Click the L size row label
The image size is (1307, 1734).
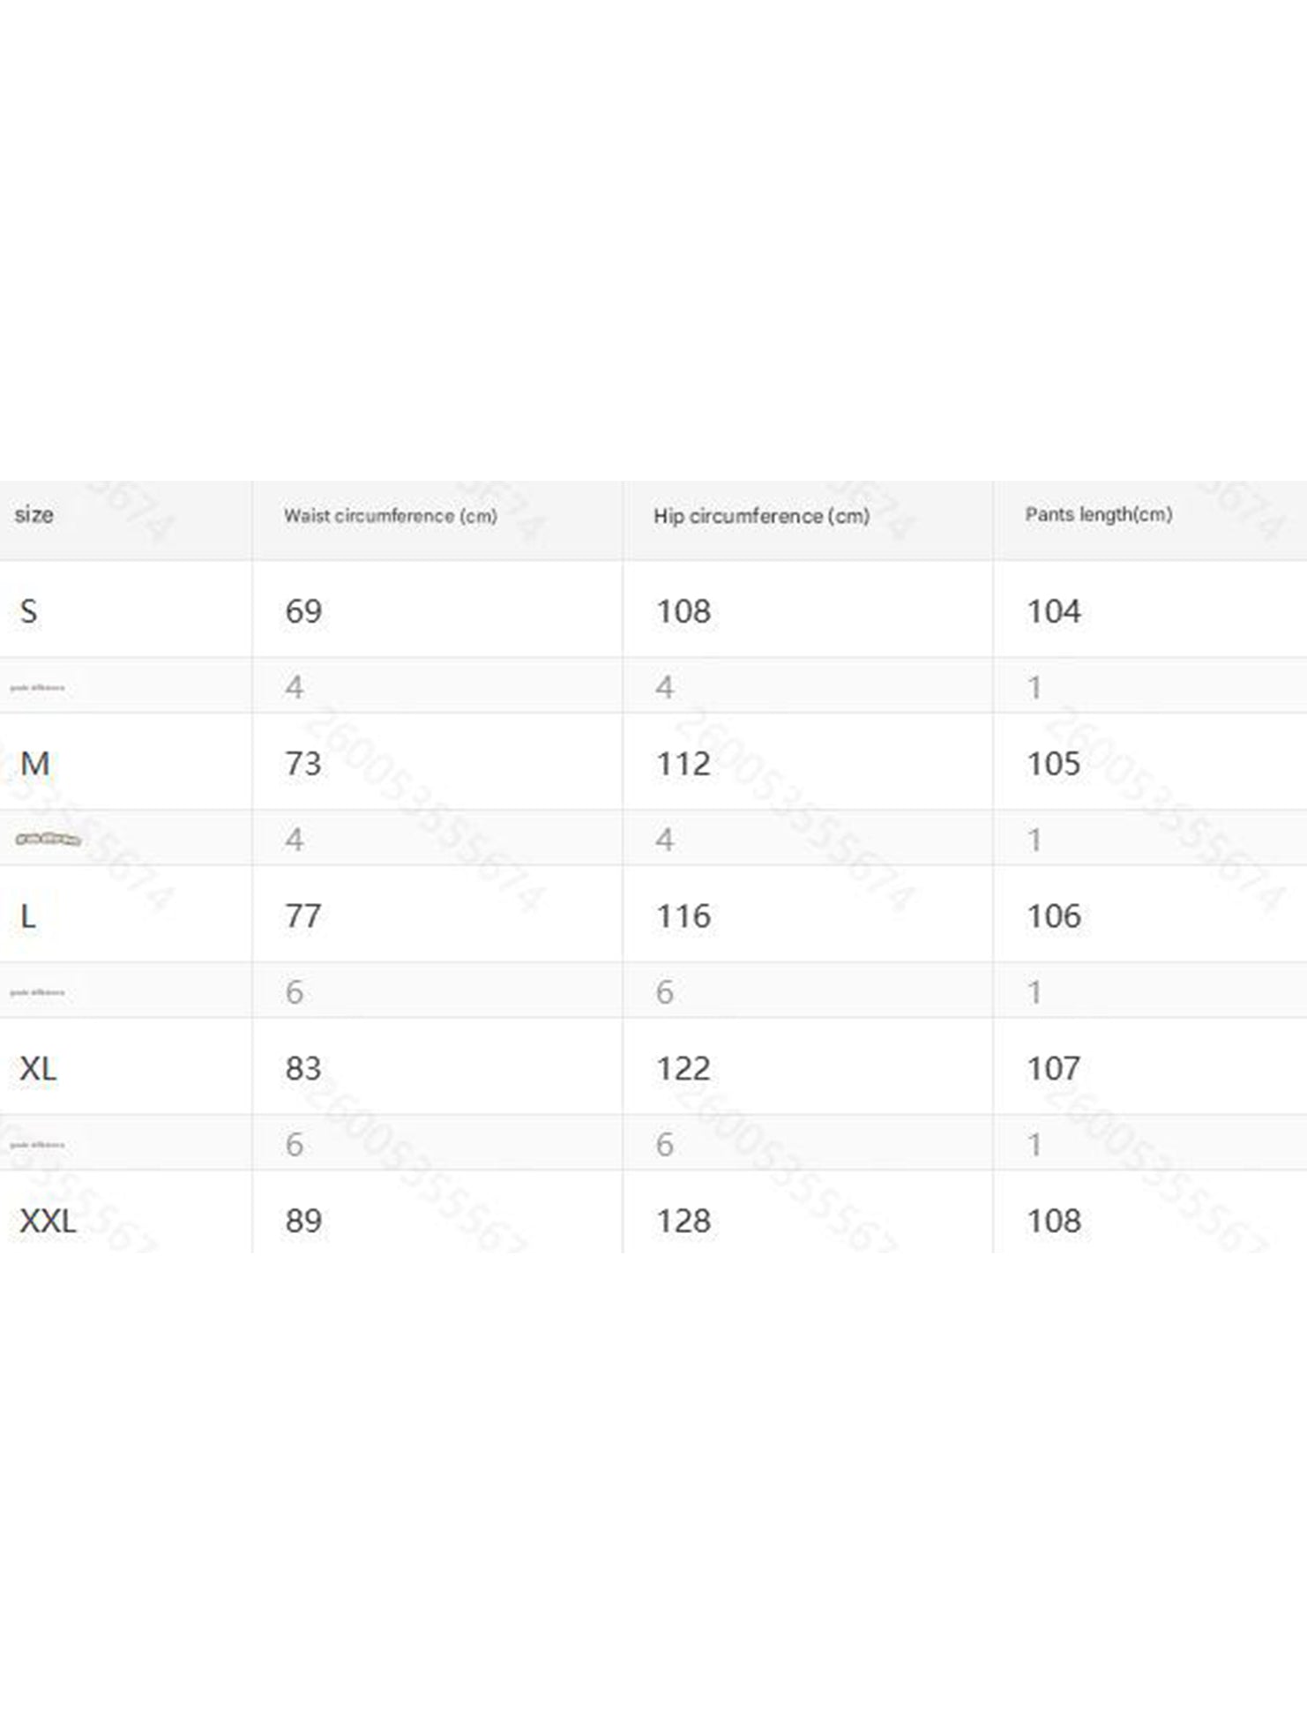[x=28, y=916]
